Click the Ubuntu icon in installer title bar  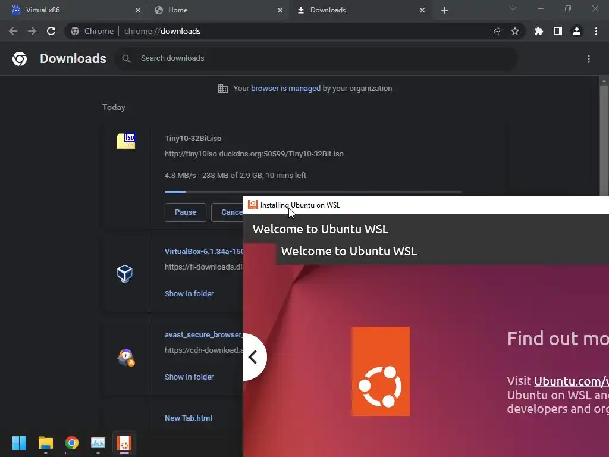pos(253,205)
